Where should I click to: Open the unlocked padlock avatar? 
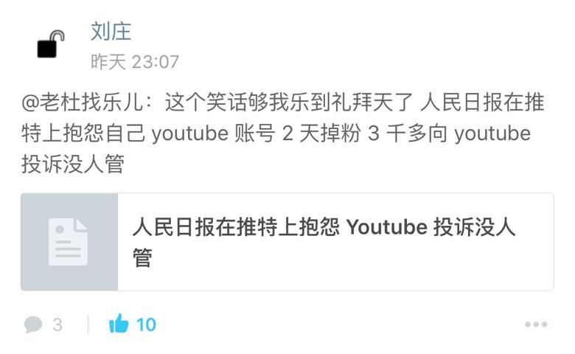click(51, 44)
